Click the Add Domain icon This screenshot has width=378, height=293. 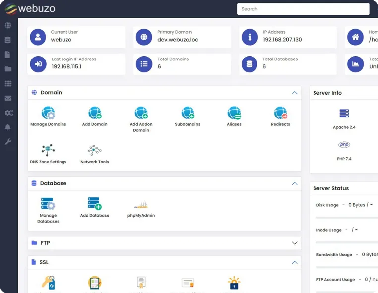(95, 114)
